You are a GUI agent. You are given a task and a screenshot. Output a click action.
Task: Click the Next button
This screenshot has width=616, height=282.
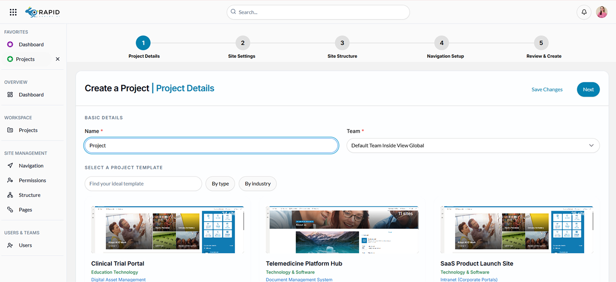coord(588,89)
